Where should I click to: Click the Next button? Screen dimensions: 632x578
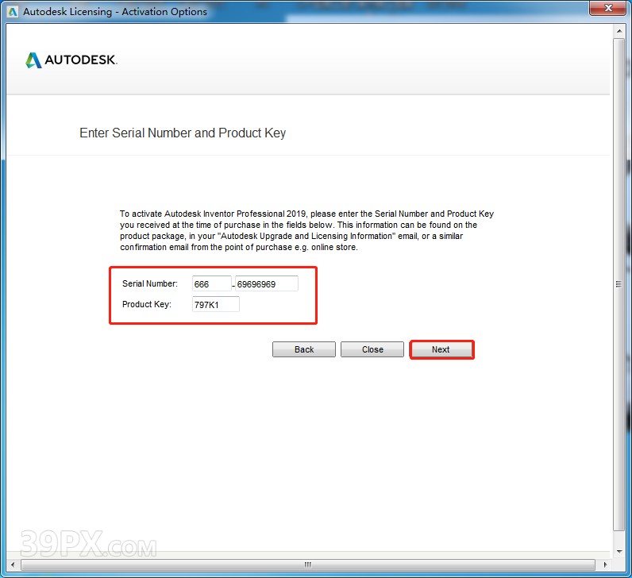(441, 349)
